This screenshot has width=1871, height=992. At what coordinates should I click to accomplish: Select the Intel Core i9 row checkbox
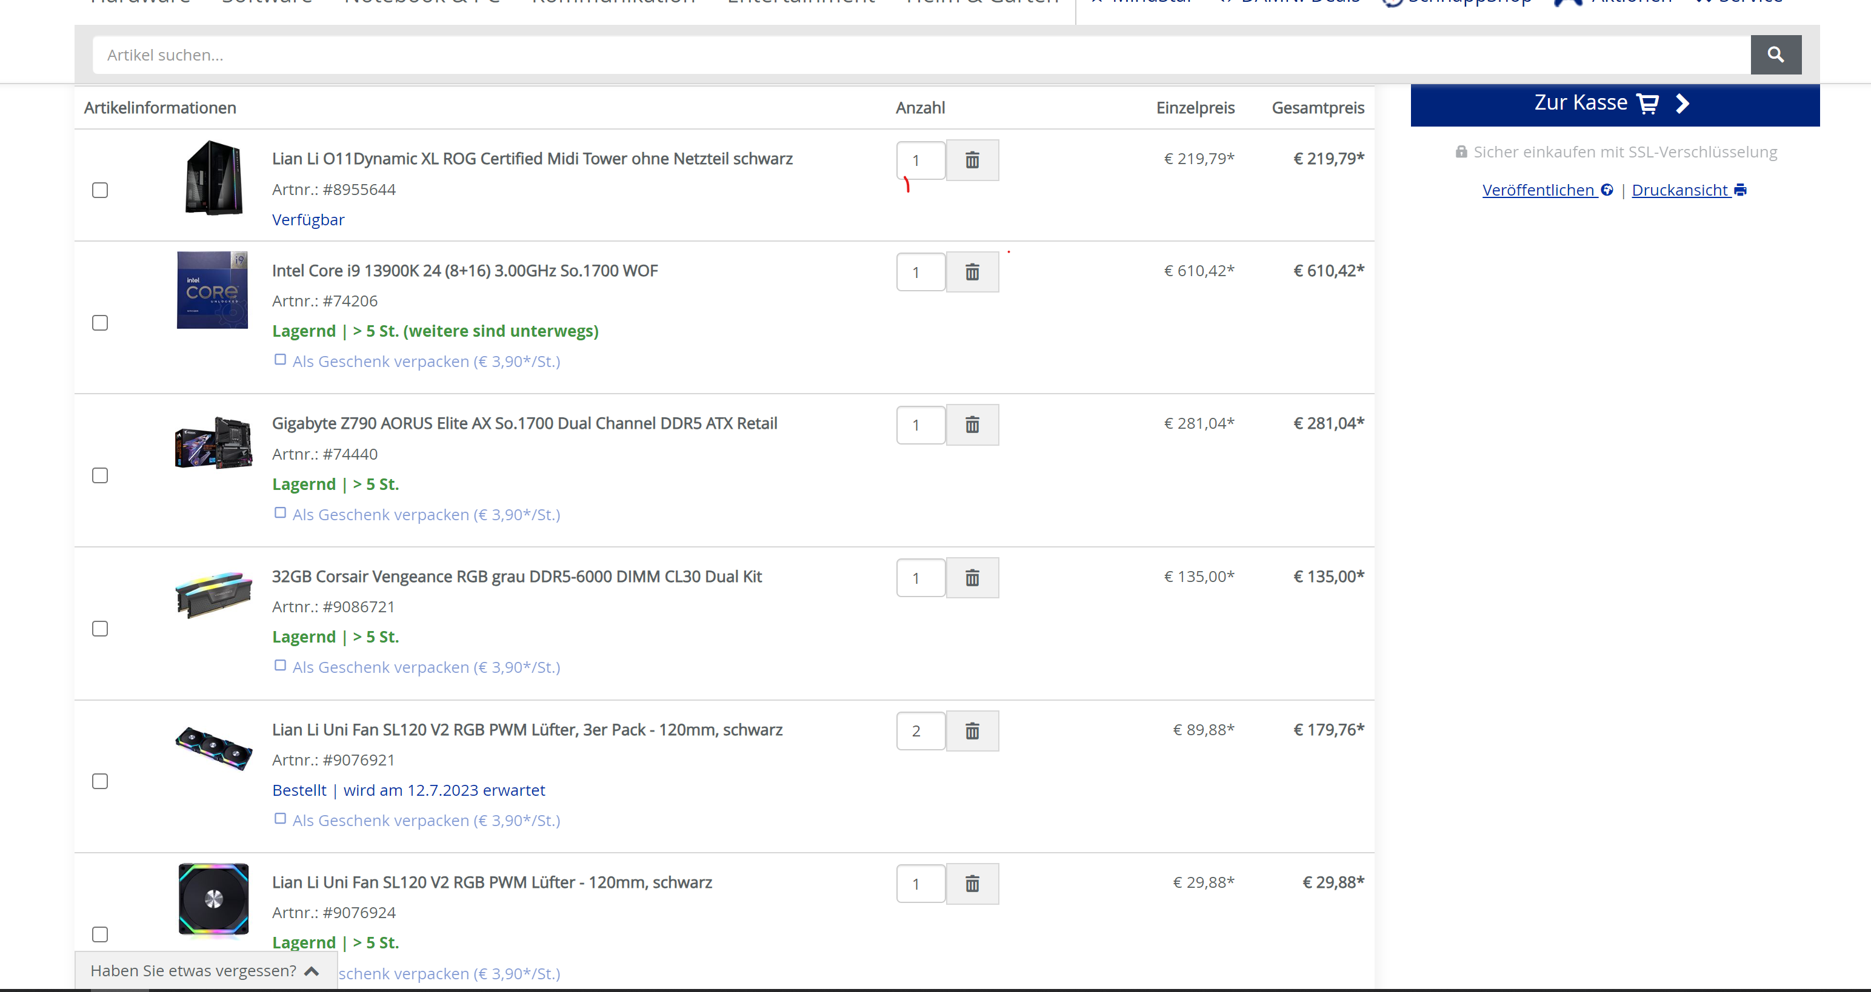[100, 323]
